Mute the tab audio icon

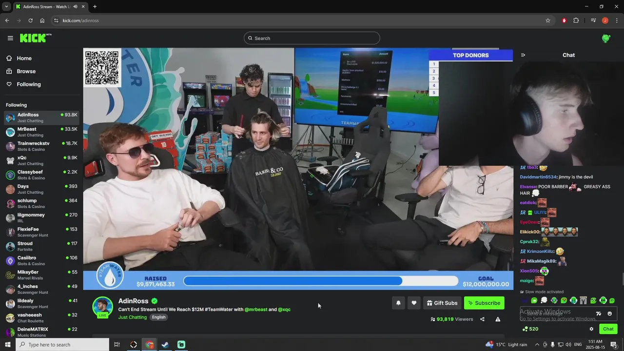click(75, 7)
